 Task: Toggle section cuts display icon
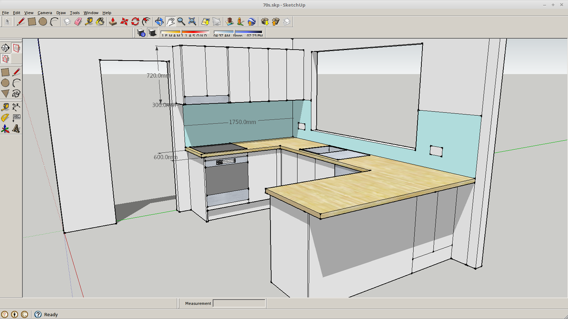tap(5, 59)
